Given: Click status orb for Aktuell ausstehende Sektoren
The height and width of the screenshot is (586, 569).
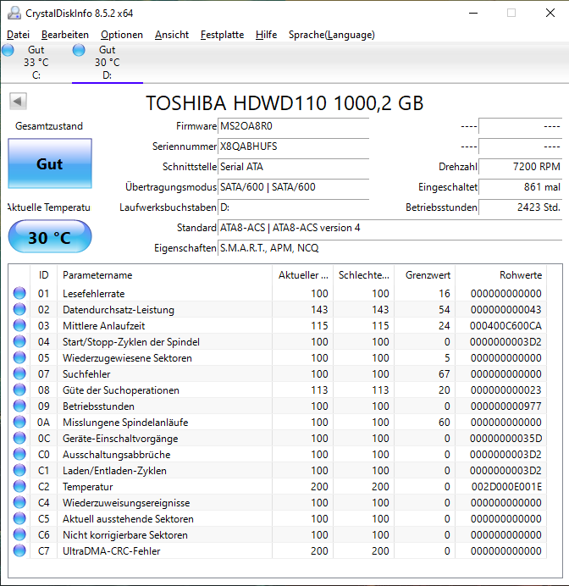Looking at the screenshot, I should pyautogui.click(x=19, y=518).
